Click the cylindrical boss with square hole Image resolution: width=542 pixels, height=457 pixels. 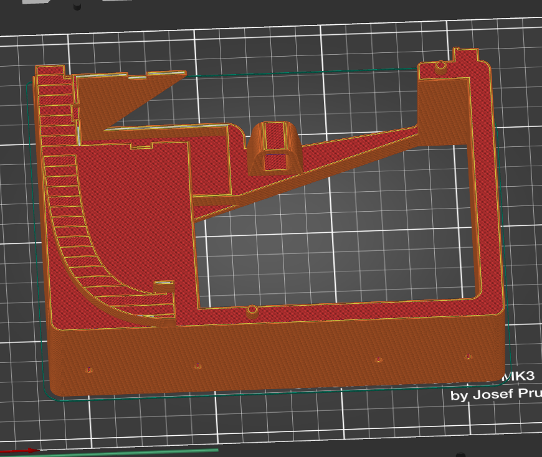coord(275,148)
